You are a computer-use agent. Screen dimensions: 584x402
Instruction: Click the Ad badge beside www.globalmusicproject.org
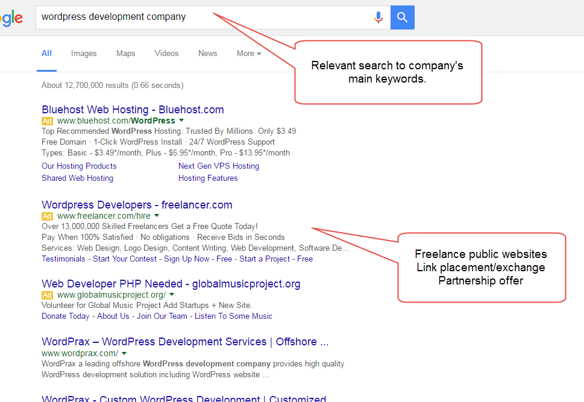click(x=47, y=295)
